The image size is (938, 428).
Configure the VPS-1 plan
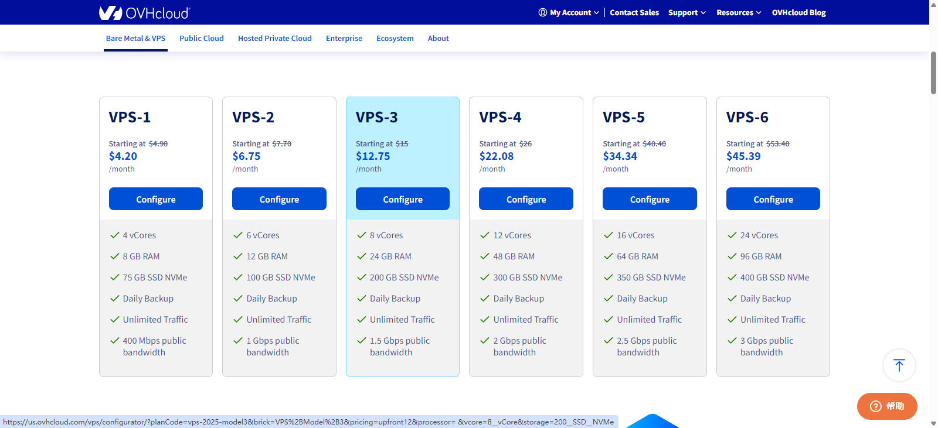[156, 199]
